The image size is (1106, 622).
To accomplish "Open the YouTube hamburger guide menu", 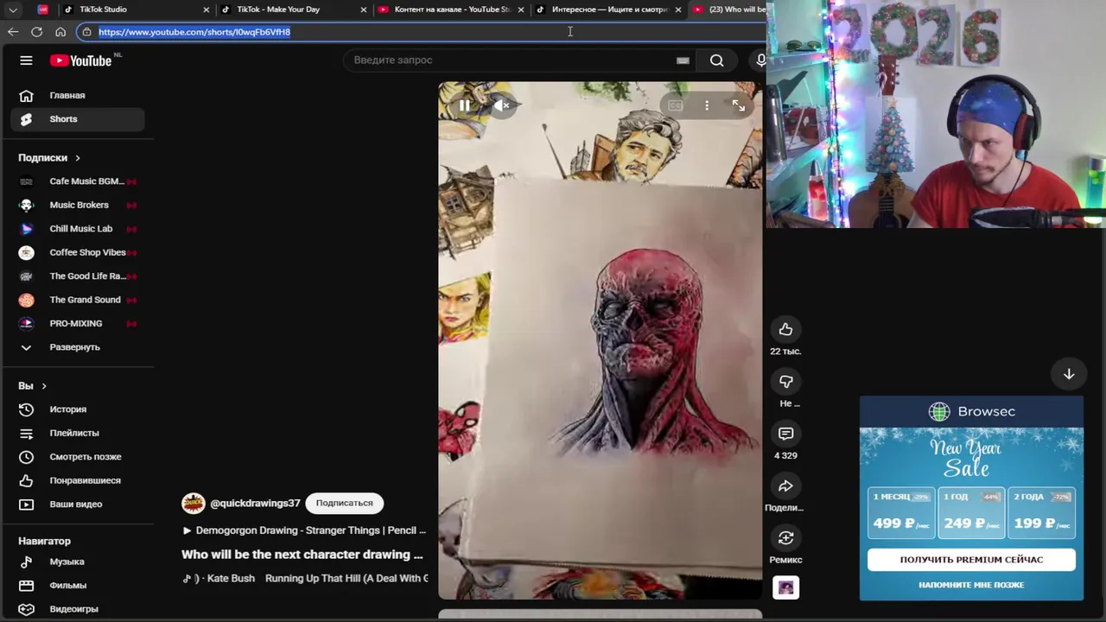I will click(x=26, y=60).
